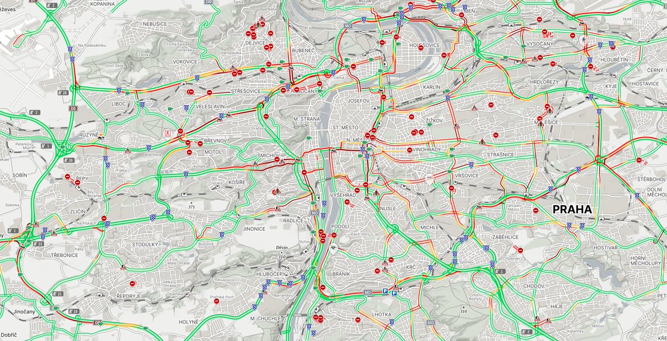667x341 pixels.
Task: Select highway 26 shield below Ruzyně
Action: [70, 160]
